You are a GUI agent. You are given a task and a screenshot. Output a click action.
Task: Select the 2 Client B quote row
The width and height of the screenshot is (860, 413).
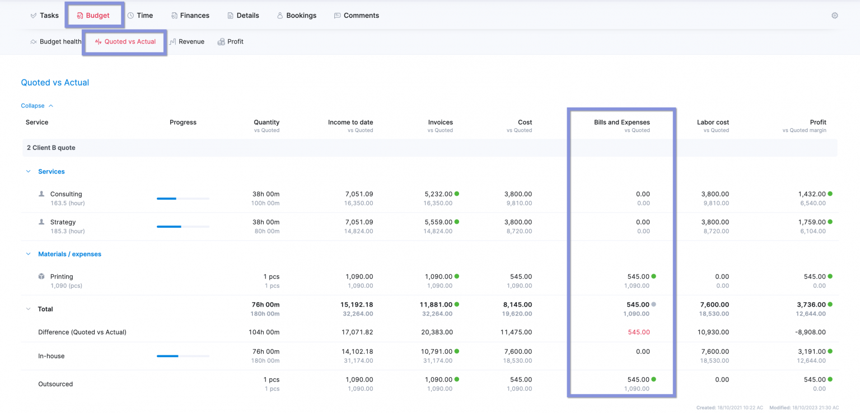click(x=51, y=148)
